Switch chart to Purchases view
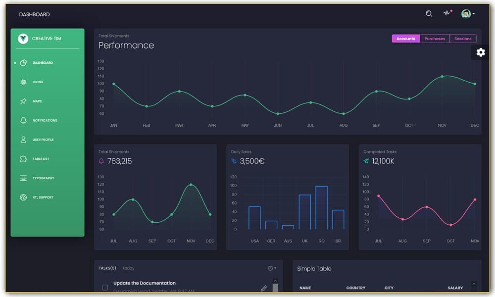 pyautogui.click(x=435, y=38)
